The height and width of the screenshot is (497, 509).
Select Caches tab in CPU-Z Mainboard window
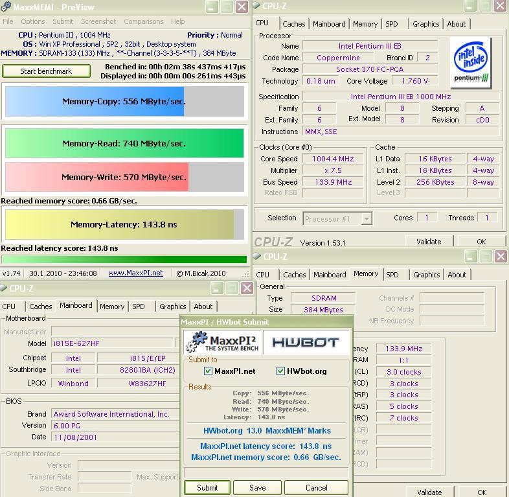coord(41,306)
